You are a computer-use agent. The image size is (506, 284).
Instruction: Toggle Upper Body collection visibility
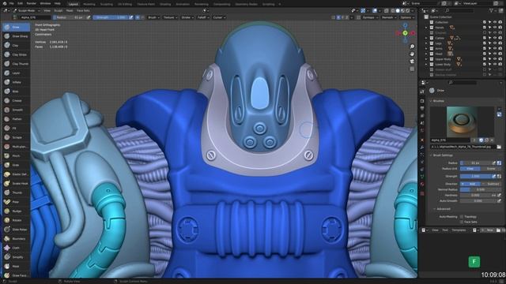click(x=495, y=59)
